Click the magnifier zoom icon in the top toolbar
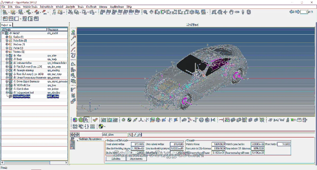Screen dimensions: 317x170 click(x=145, y=12)
